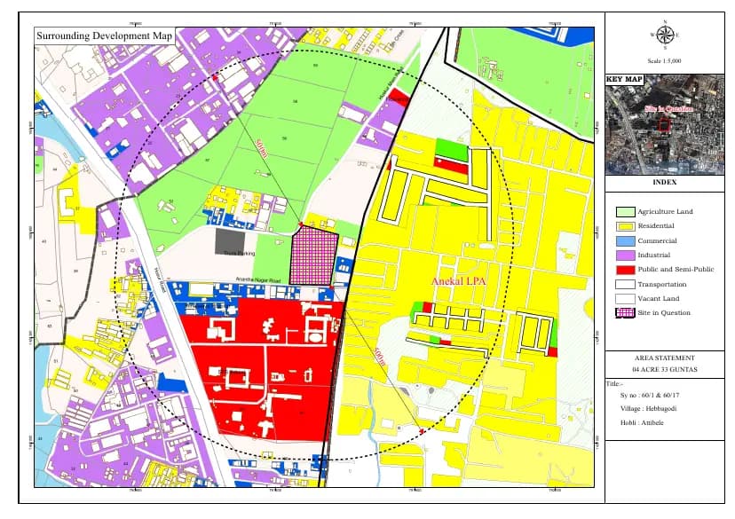Select the "Village : Hebbagodi" line

point(648,408)
